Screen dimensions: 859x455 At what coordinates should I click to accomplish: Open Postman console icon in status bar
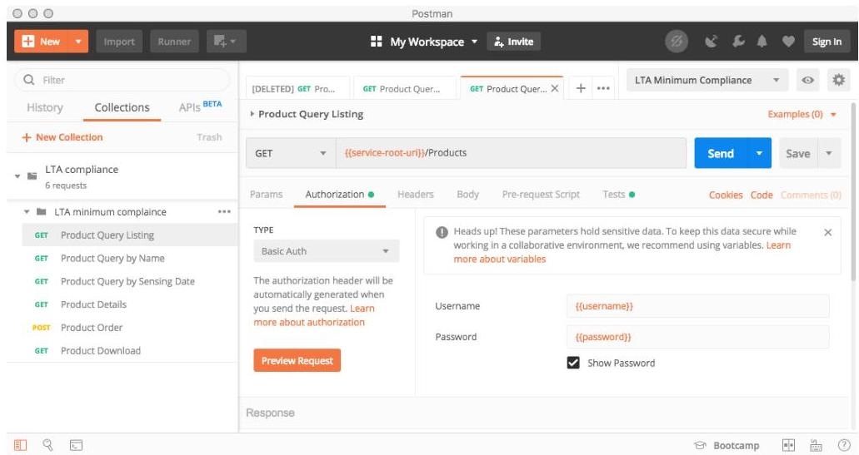click(x=76, y=445)
